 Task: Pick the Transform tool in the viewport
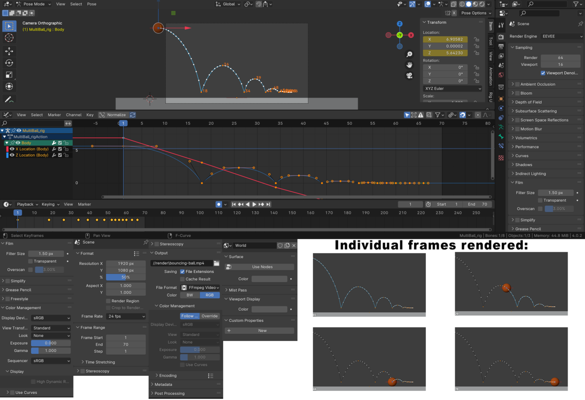point(9,87)
